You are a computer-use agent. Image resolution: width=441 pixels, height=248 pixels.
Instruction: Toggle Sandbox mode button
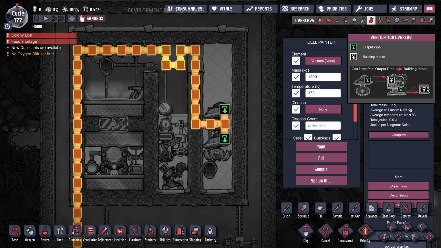click(x=92, y=18)
